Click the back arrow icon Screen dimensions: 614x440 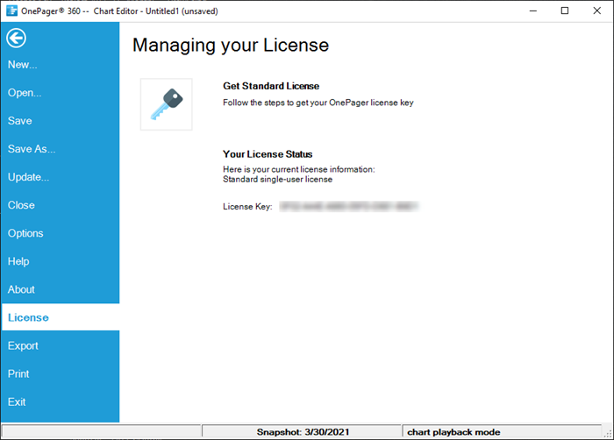(17, 38)
